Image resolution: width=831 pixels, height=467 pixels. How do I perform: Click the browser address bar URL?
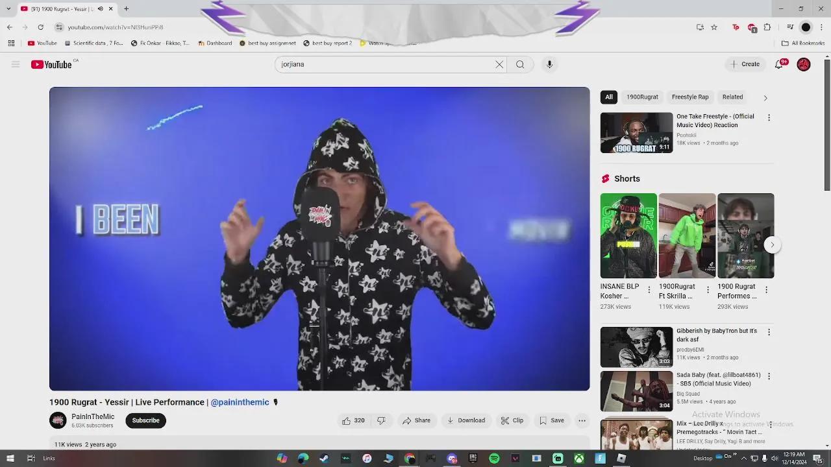click(116, 27)
